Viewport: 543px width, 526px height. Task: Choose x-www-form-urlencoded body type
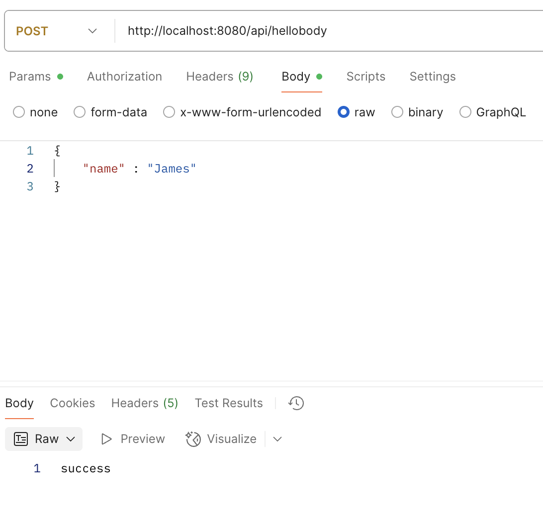click(x=169, y=112)
